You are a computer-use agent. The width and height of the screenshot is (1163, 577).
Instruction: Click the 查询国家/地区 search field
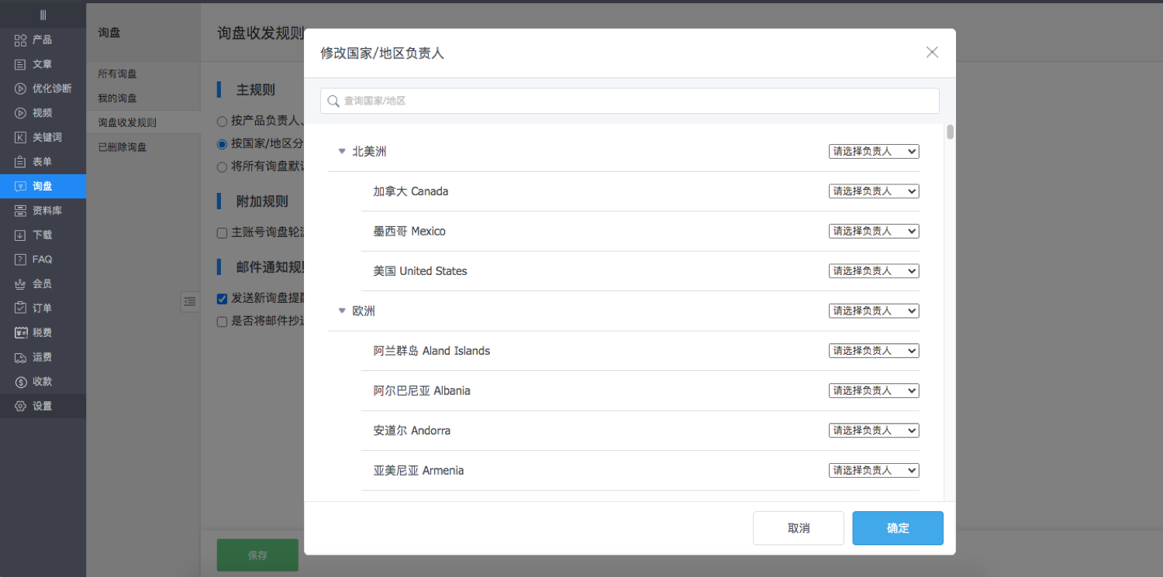(x=630, y=101)
